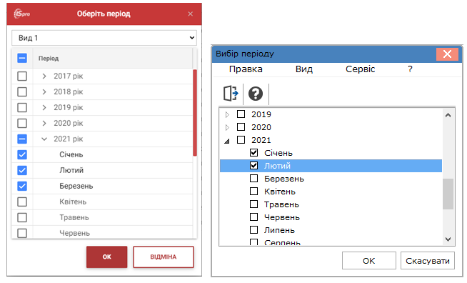467x283 pixels.
Task: Expand the 2019 рік node
Action: [44, 107]
